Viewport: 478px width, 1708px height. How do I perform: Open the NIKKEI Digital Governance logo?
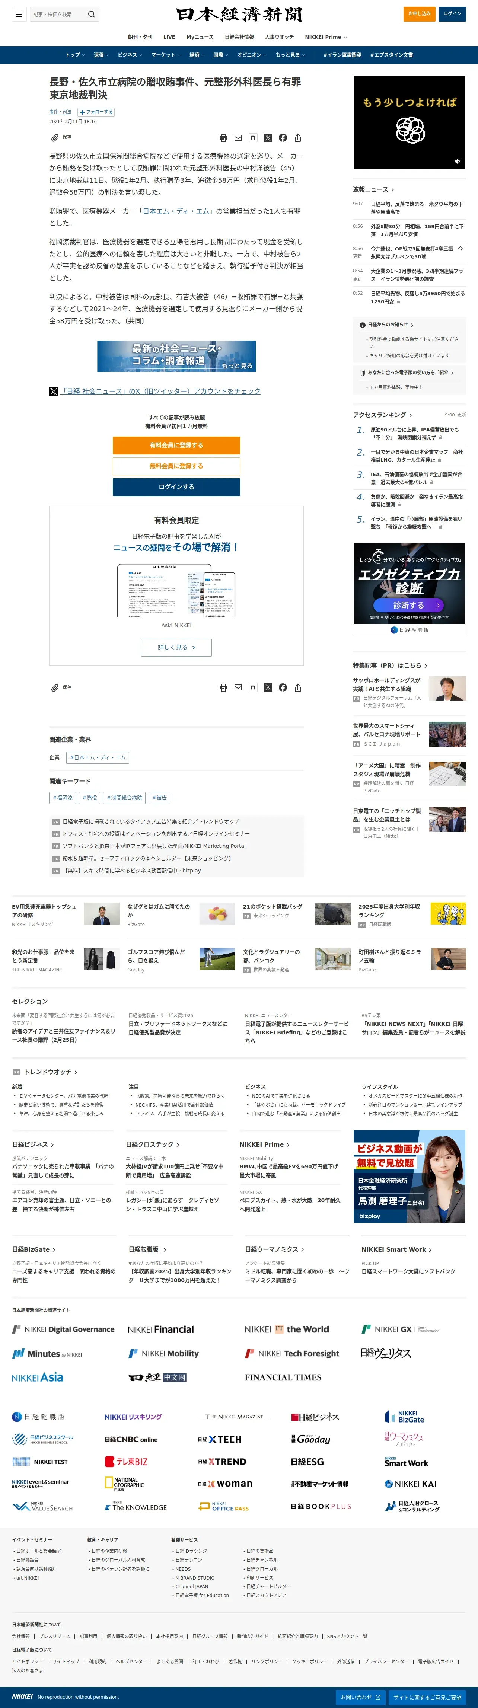point(64,1329)
